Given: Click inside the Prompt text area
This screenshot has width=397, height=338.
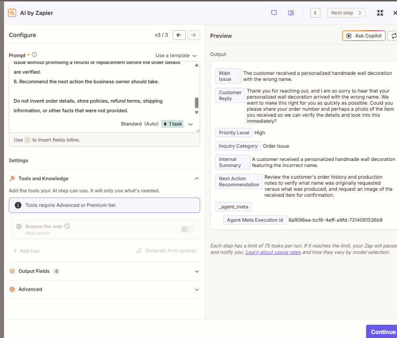Looking at the screenshot, I should click(101, 91).
